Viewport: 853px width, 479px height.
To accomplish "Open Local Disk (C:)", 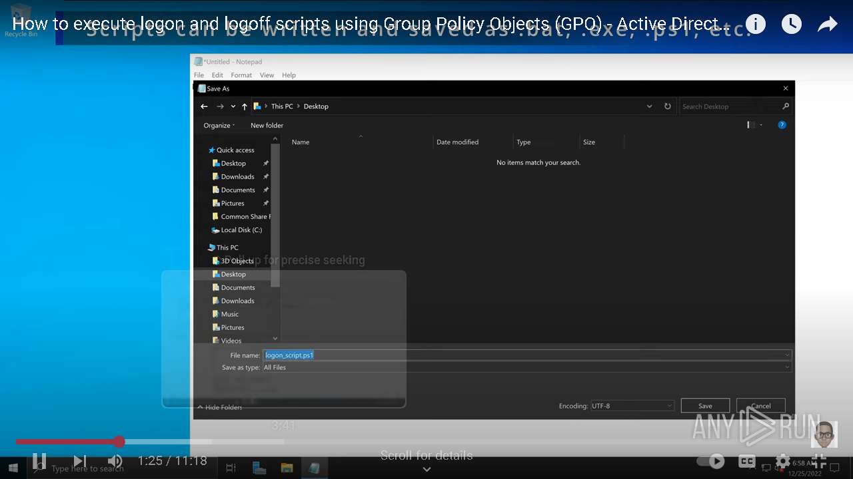I will click(237, 230).
